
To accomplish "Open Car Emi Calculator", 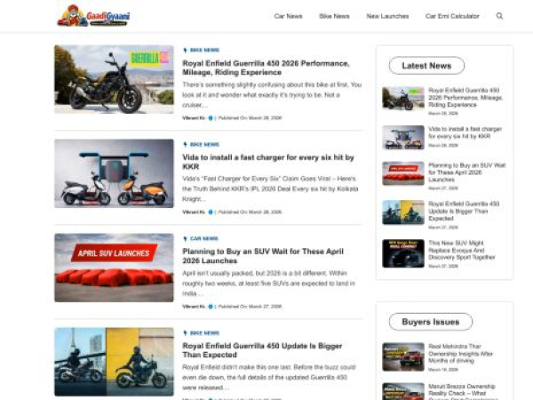I will pyautogui.click(x=452, y=16).
